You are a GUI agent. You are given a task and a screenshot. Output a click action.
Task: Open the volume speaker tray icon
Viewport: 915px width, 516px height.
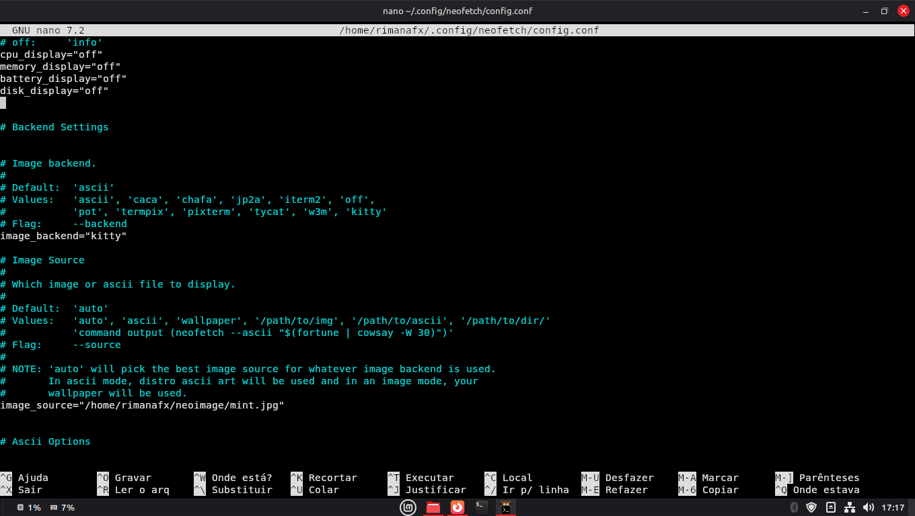tap(868, 507)
